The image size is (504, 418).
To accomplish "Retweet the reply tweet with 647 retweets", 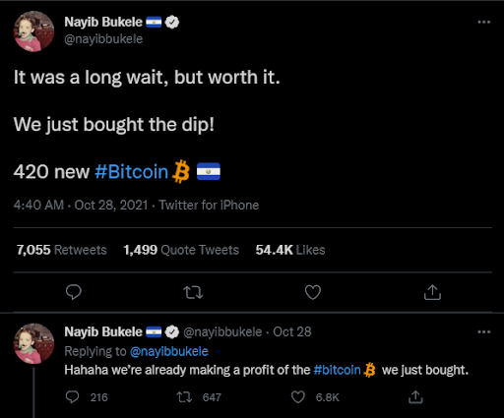I will (x=184, y=397).
